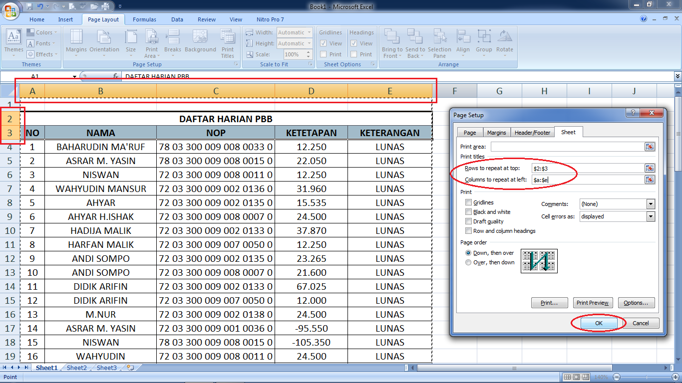Switch to the Header/Footer tab

[x=532, y=132]
